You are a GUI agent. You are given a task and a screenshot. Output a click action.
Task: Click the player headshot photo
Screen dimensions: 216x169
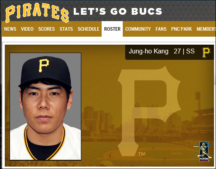(x=45, y=106)
